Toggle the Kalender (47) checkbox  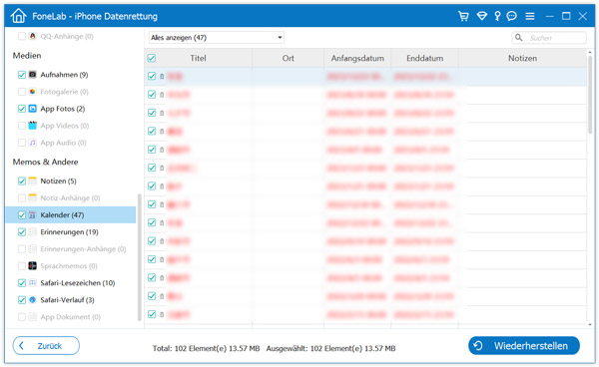click(22, 215)
